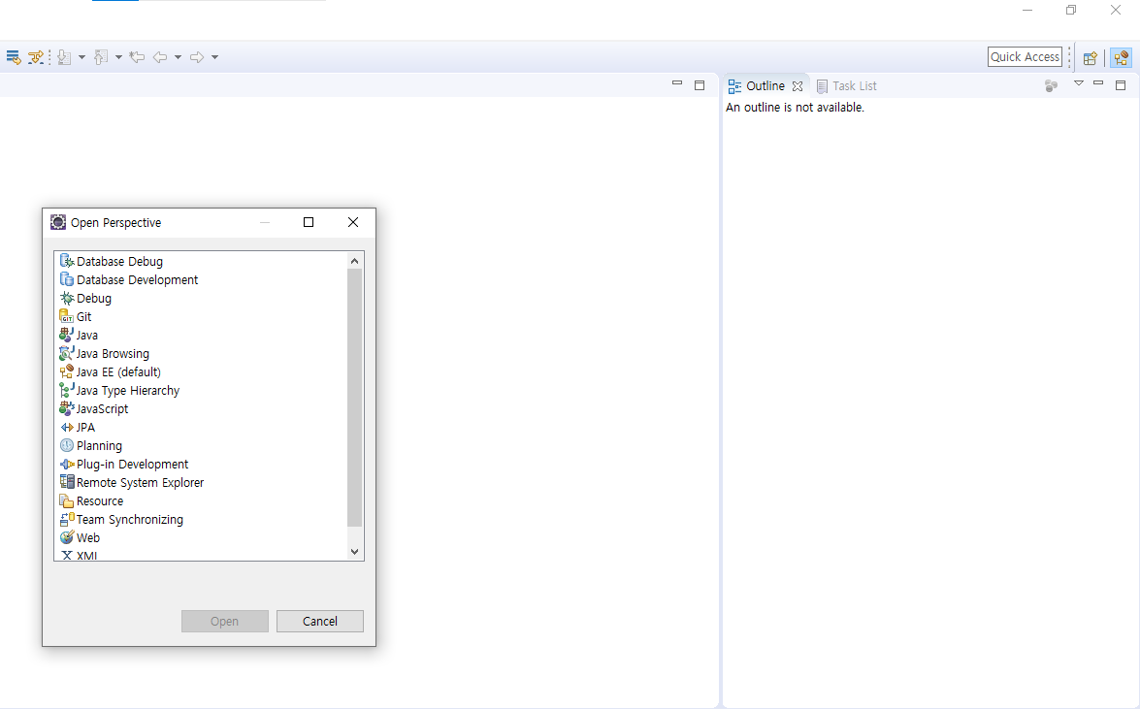Click the Back navigation arrow in toolbar
1140x709 pixels.
pos(161,56)
